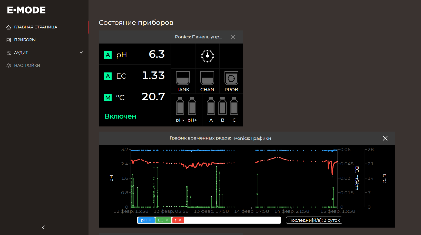The height and width of the screenshot is (235, 421).
Task: Open Настройки page
Action: pos(27,66)
